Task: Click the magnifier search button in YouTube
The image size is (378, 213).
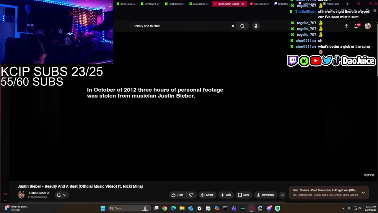Action: pyautogui.click(x=242, y=26)
